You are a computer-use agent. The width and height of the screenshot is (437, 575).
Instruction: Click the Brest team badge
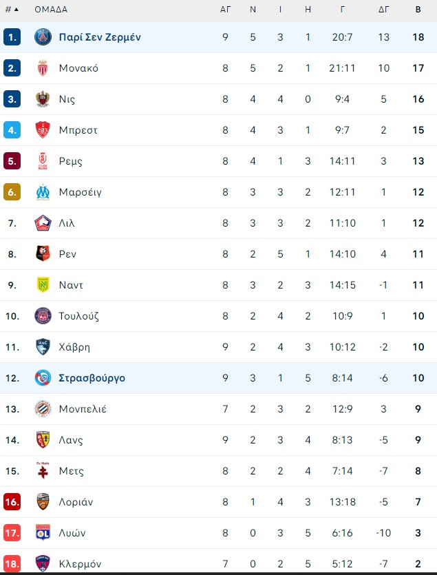click(x=43, y=130)
